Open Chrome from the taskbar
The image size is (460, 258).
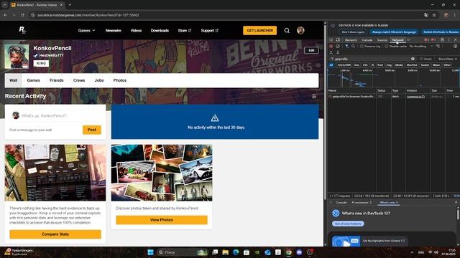(x=289, y=252)
